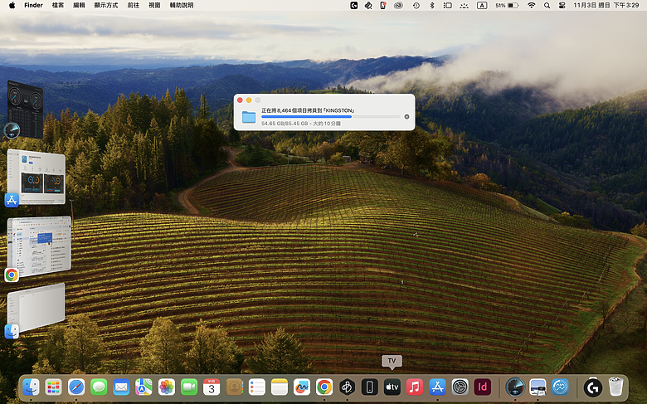Viewport: 647px width, 404px height.
Task: Open the 編輯 menu
Action: pos(79,5)
